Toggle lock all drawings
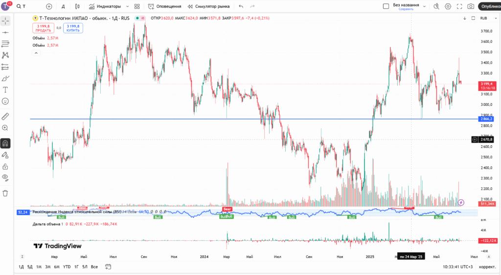501x275 pixels. (5, 167)
